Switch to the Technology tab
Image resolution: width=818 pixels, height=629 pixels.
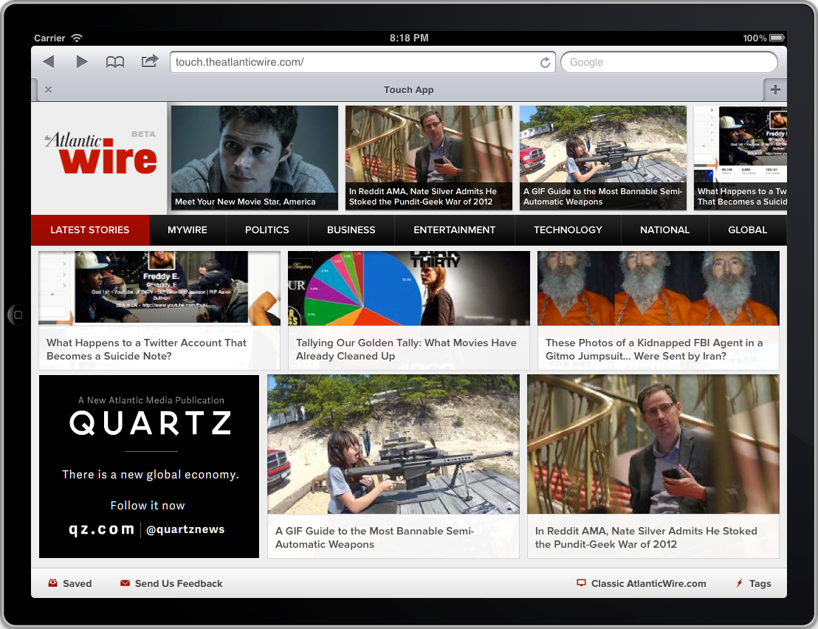point(568,230)
